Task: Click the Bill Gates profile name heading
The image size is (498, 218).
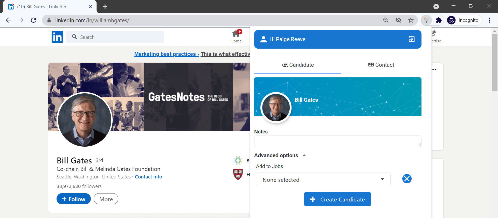Action: [x=74, y=161]
